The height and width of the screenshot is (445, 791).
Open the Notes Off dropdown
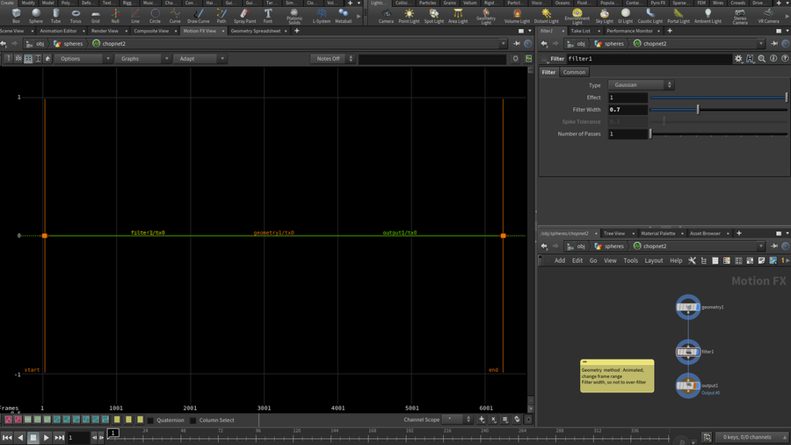332,59
